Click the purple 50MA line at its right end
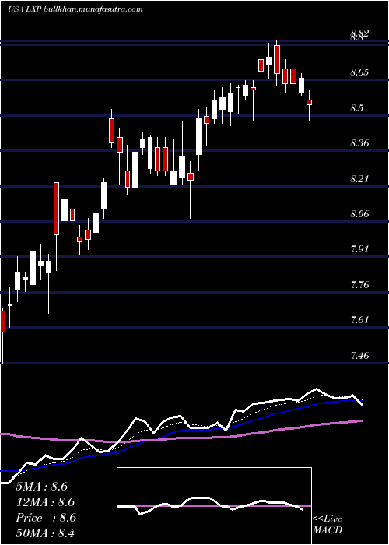Screen dimensions: 389x545 pyautogui.click(x=361, y=420)
